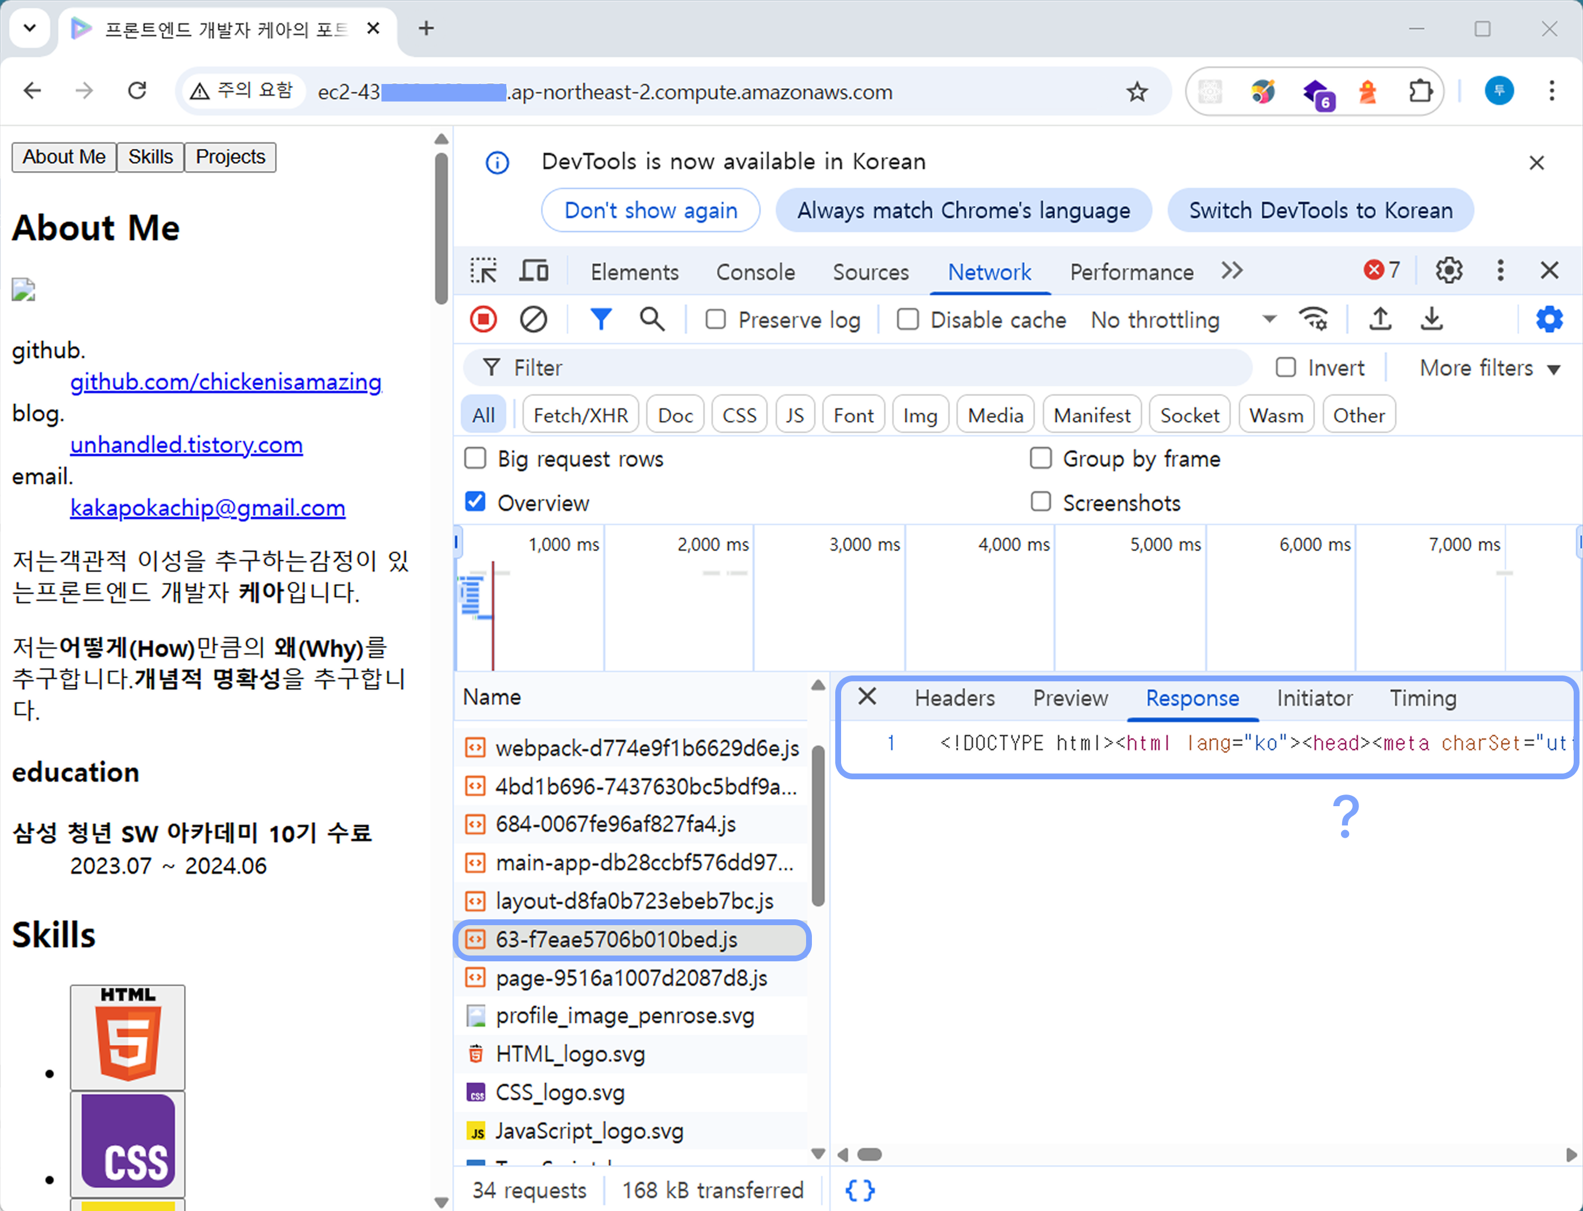The width and height of the screenshot is (1583, 1211).
Task: Show more DevTools tabs chevron
Action: click(1232, 271)
